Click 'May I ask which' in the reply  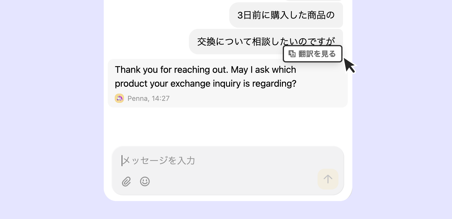click(263, 70)
